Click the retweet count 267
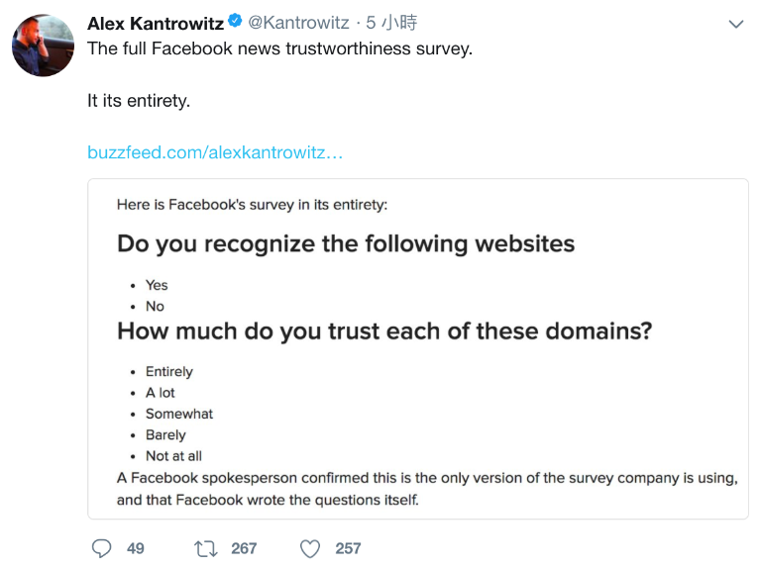This screenshot has width=761, height=568. point(244,548)
